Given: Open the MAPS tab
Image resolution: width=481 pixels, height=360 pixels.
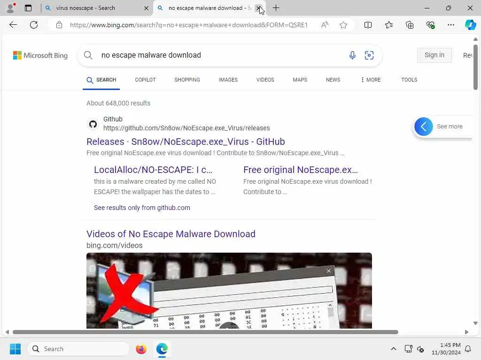Looking at the screenshot, I should click(x=300, y=80).
